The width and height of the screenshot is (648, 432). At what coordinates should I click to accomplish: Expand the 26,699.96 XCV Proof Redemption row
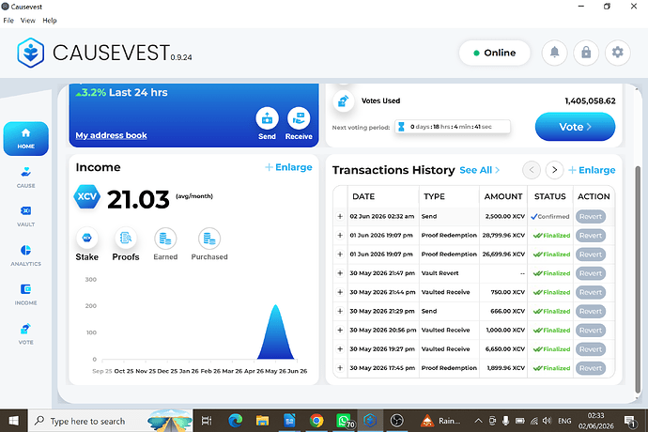click(340, 255)
